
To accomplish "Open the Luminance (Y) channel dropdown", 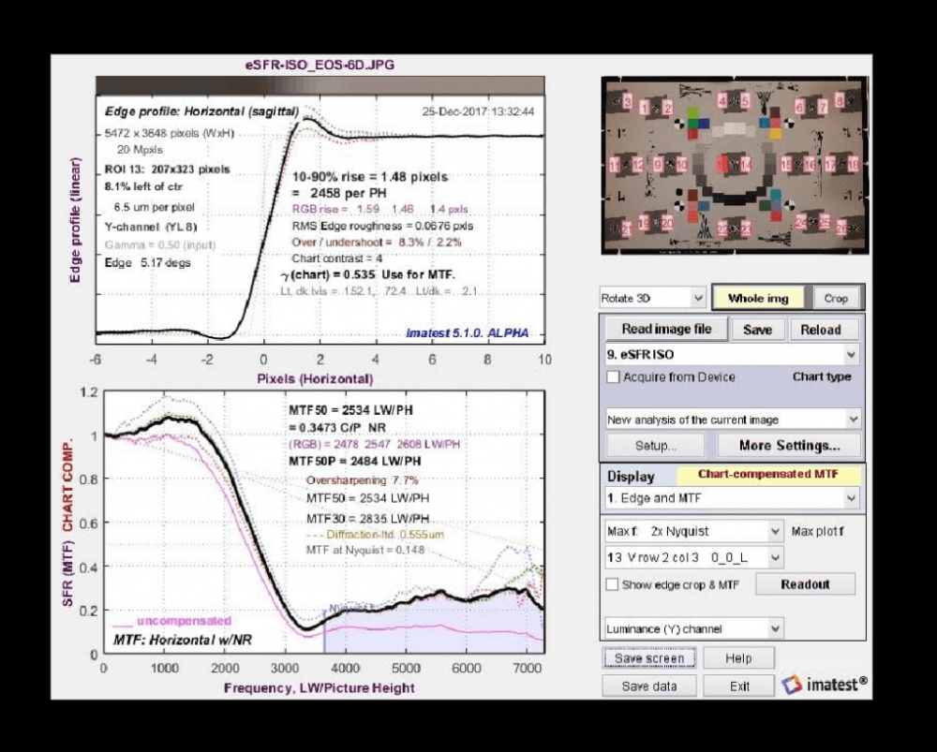I will tap(692, 629).
